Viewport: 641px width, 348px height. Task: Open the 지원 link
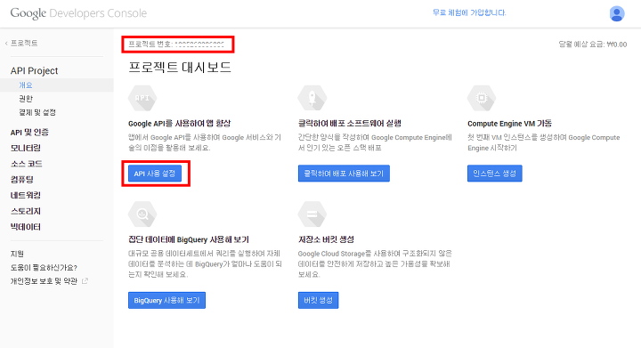(x=17, y=254)
